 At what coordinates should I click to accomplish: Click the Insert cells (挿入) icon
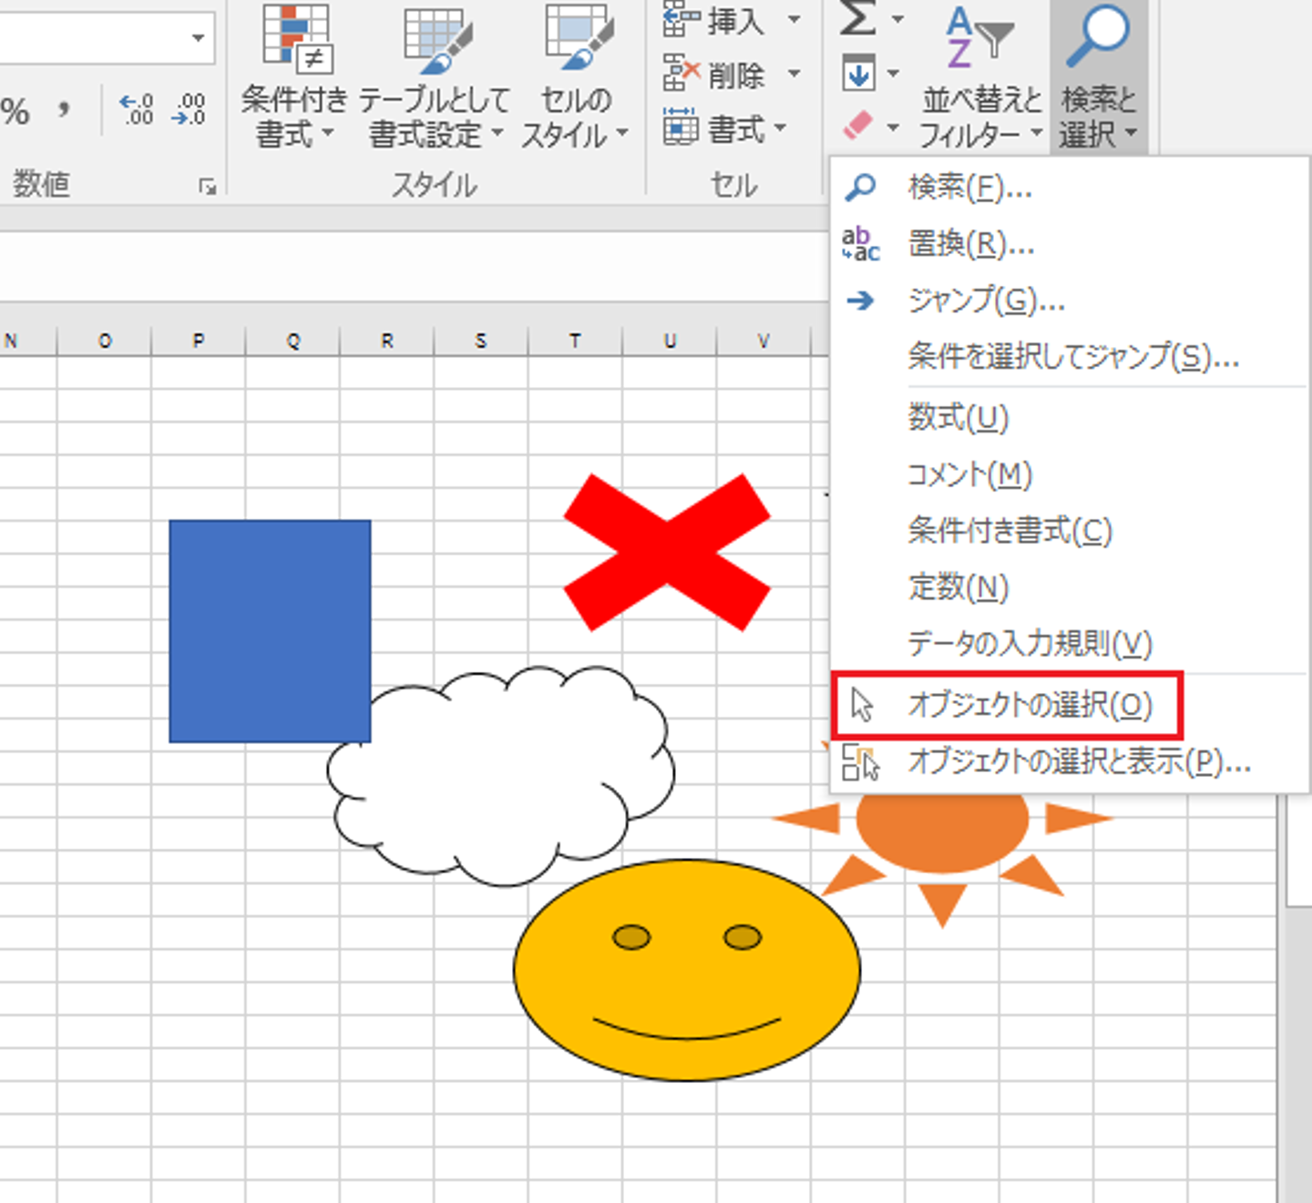coord(682,19)
